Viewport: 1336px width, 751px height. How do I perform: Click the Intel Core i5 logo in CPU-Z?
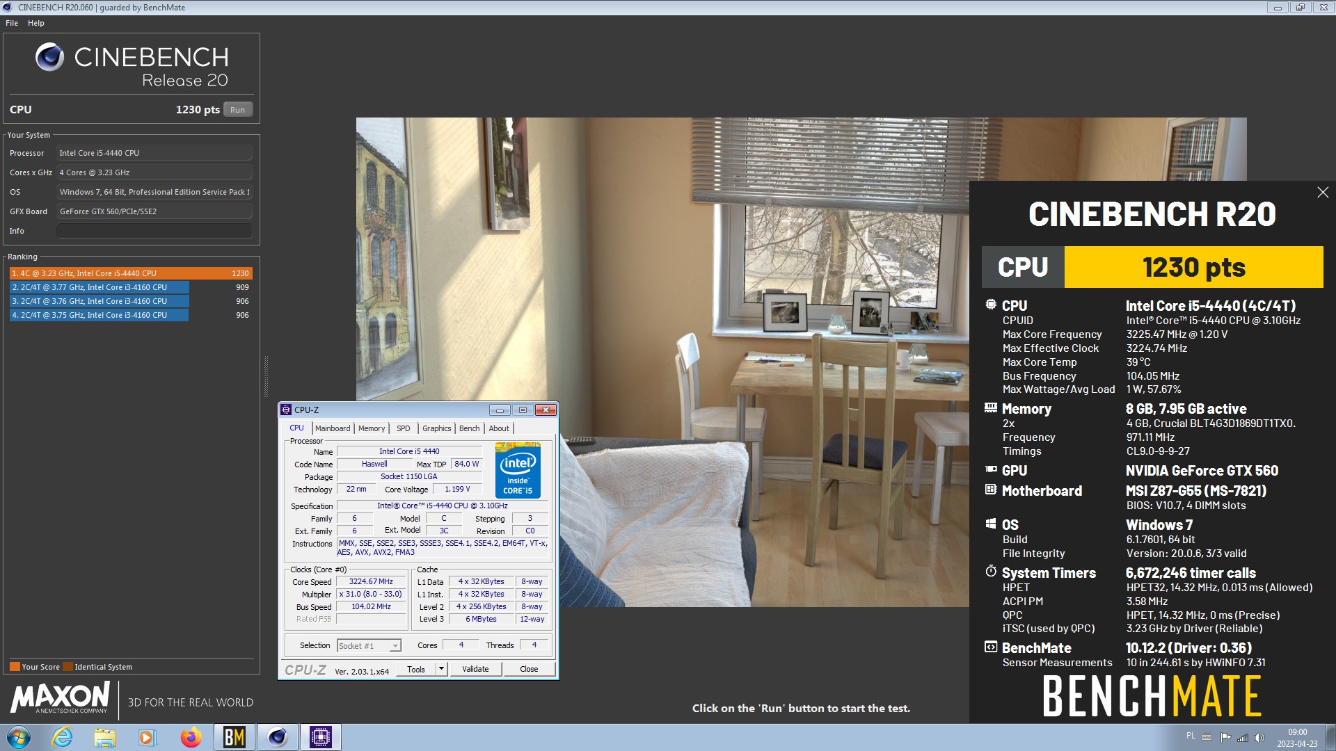click(518, 470)
